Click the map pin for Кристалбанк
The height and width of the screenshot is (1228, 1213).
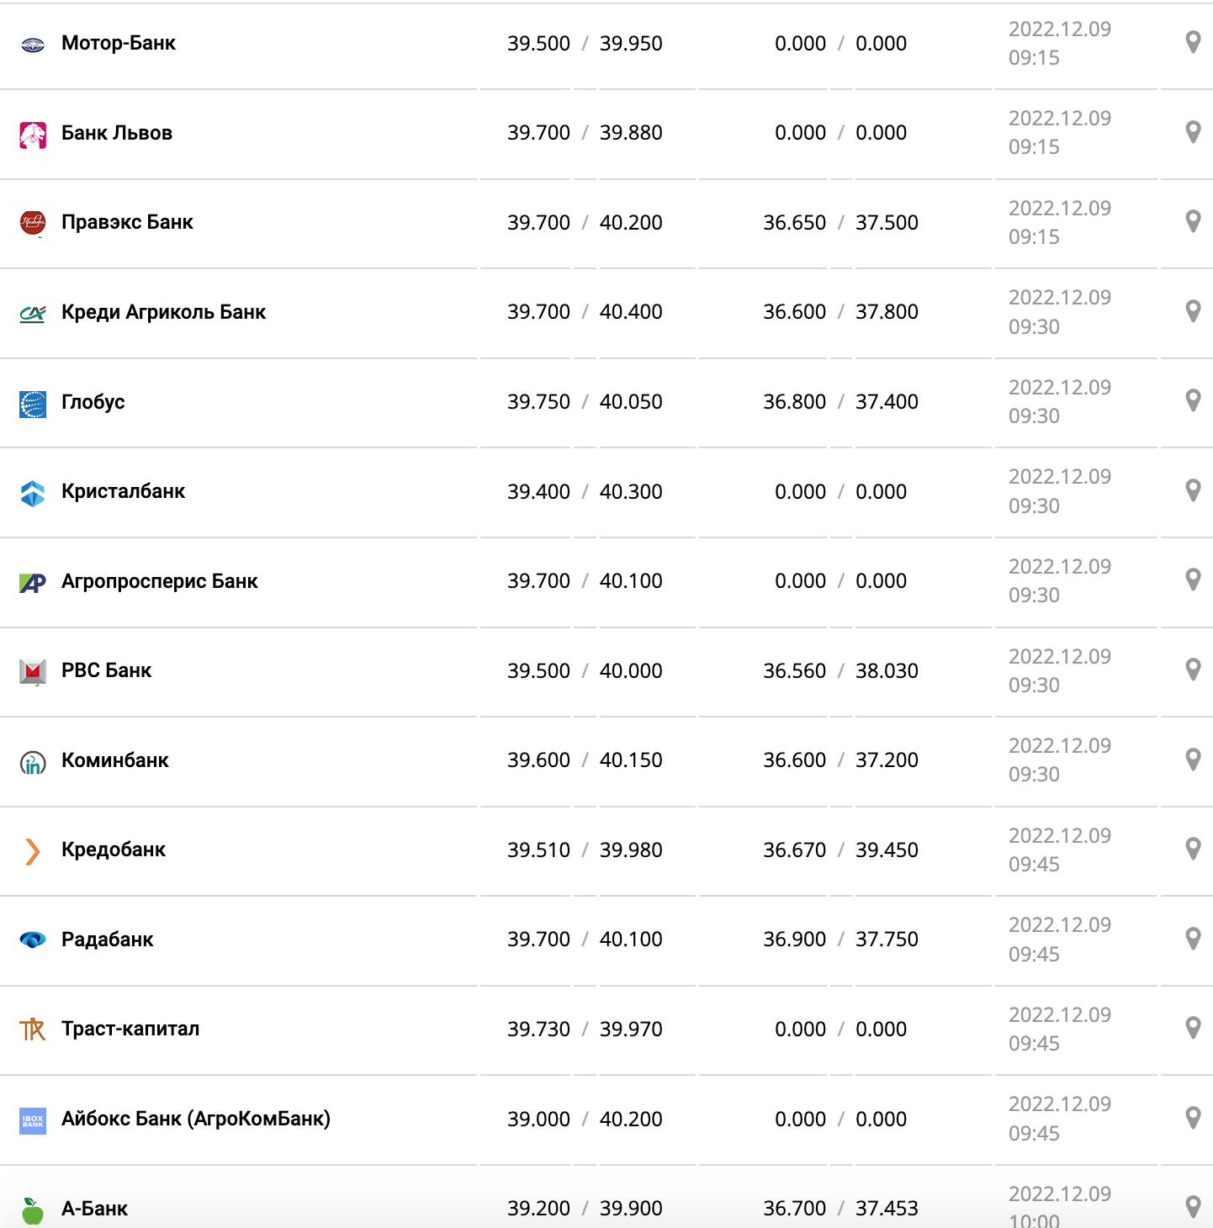coord(1192,490)
